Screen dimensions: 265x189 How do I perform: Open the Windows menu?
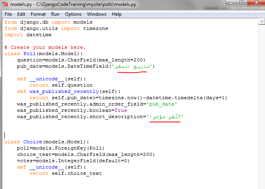tap(96, 14)
